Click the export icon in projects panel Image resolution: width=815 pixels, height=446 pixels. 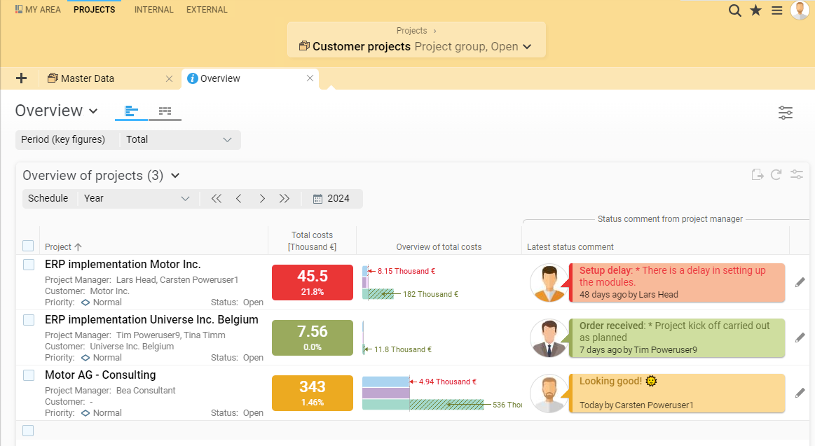coord(758,175)
